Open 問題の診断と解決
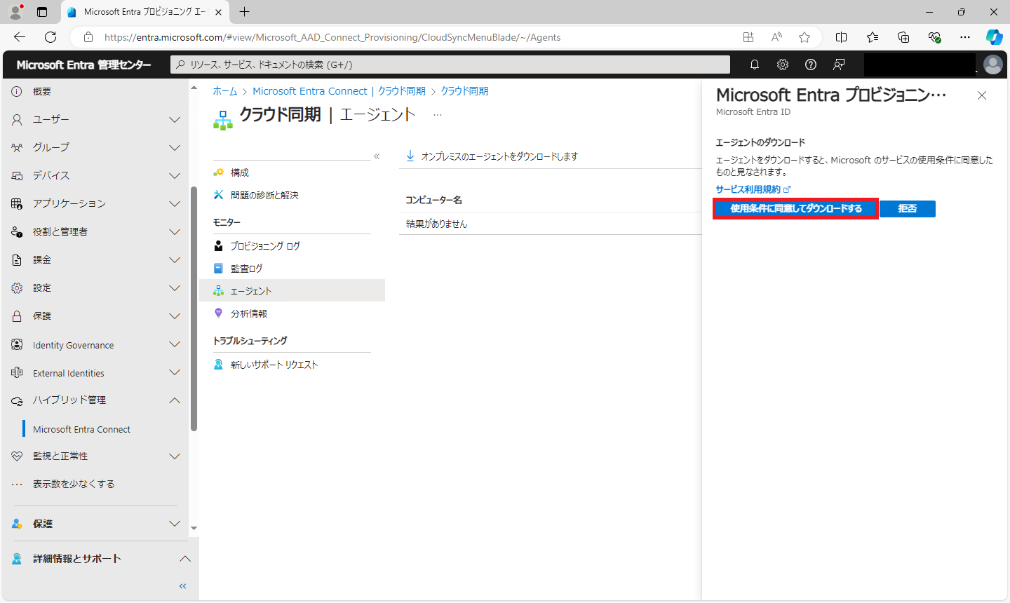Viewport: 1010px width, 603px height. (x=264, y=195)
